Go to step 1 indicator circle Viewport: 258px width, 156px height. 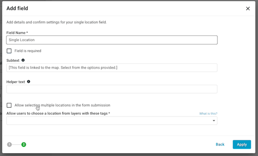pos(9,145)
